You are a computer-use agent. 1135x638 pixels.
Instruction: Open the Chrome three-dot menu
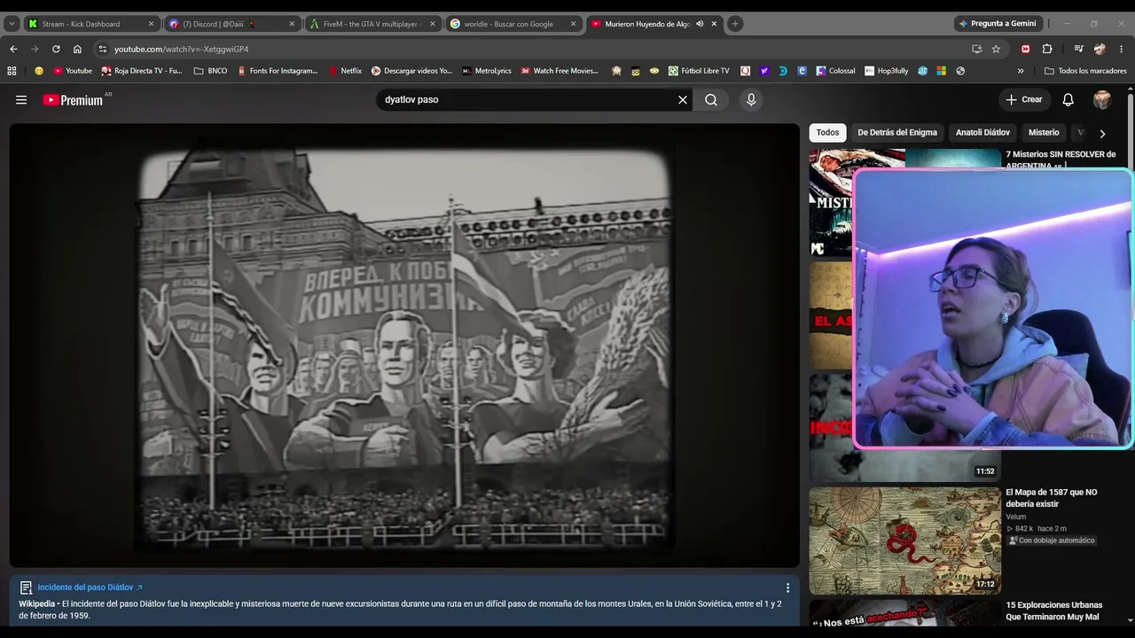[x=1122, y=49]
